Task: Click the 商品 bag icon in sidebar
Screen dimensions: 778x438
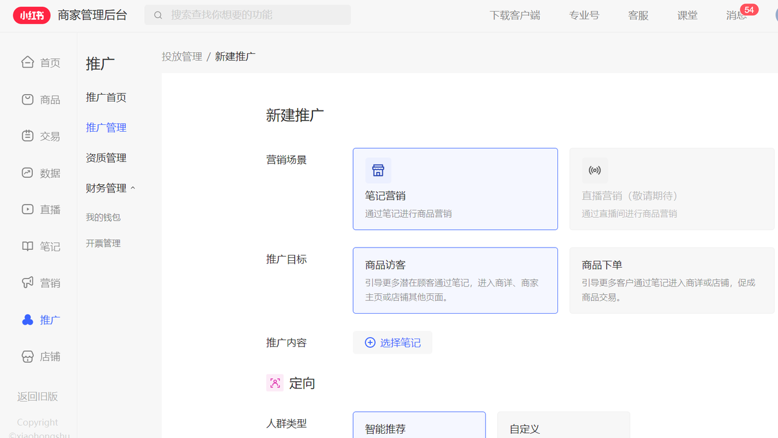Action: point(27,99)
